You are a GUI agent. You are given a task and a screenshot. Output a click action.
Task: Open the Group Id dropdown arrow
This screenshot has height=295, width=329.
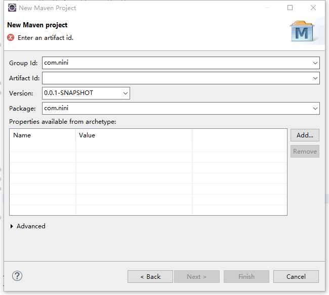(315, 63)
